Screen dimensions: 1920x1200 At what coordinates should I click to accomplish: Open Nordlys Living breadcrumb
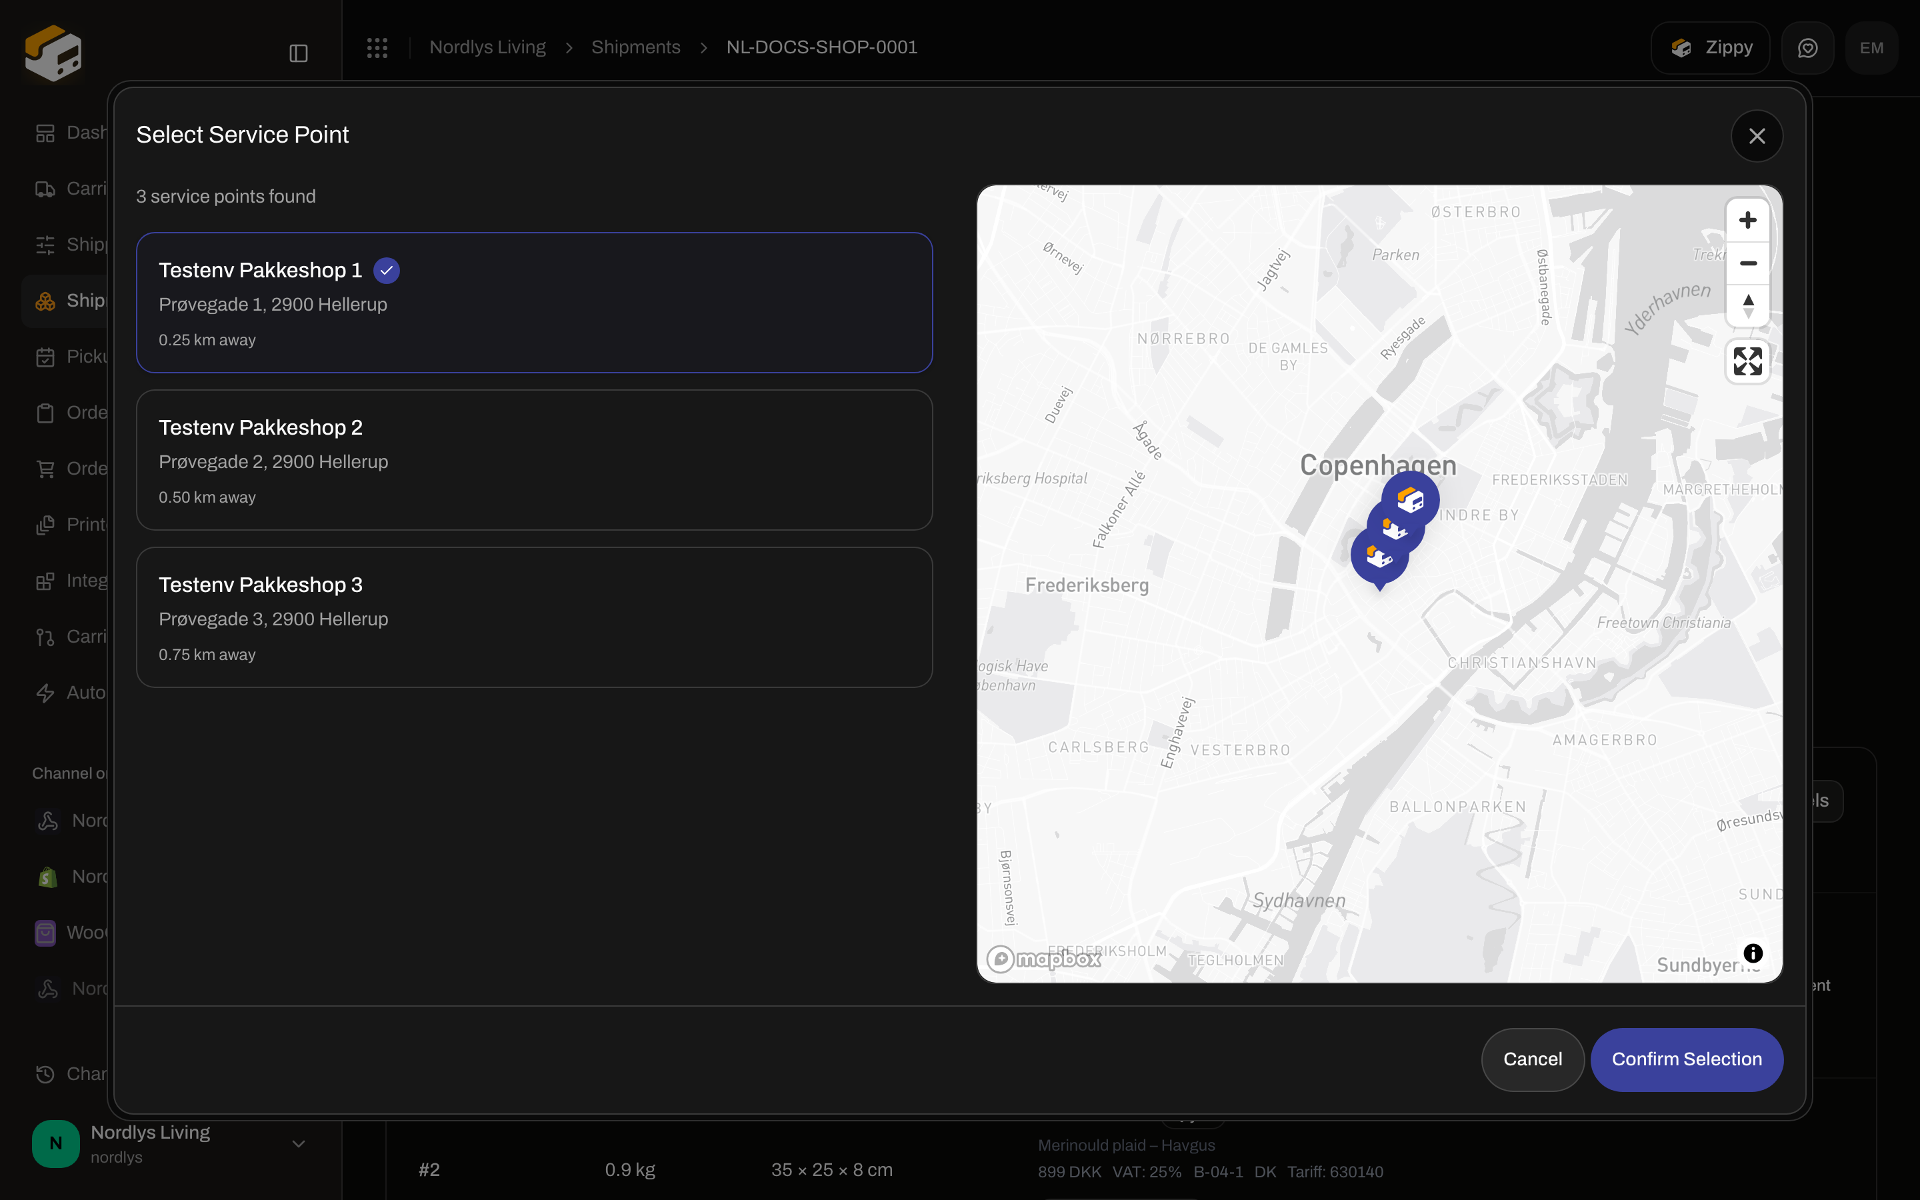[x=487, y=47]
